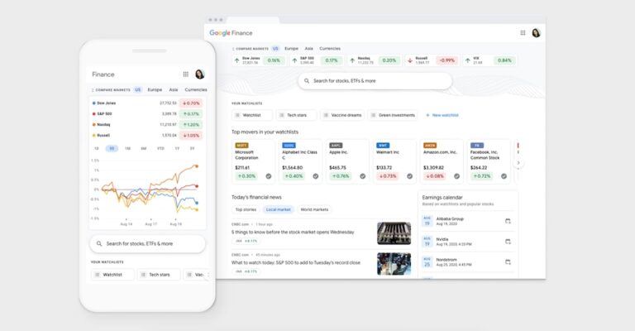635x331 pixels.
Task: Click up arrow on VIX card
Action: pyautogui.click(x=468, y=60)
